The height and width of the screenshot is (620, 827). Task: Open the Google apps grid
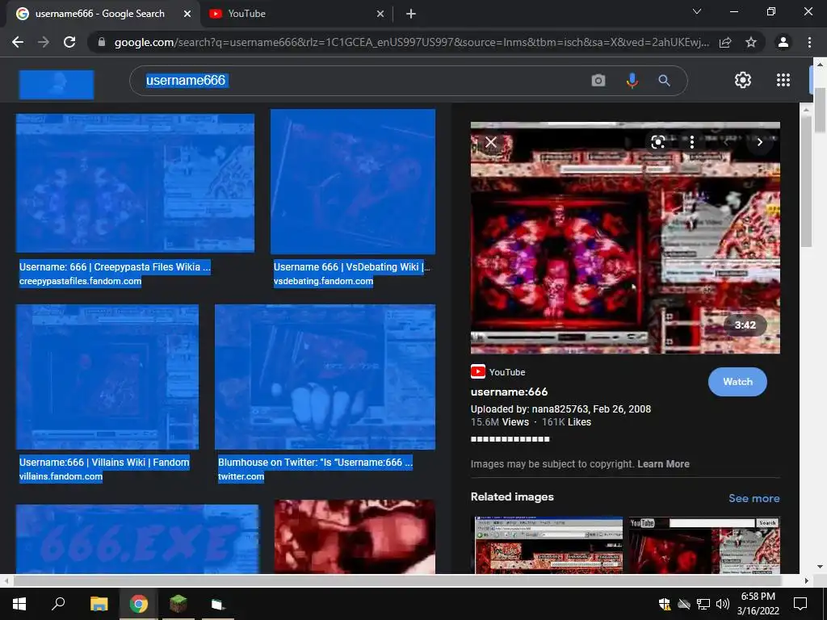(783, 80)
